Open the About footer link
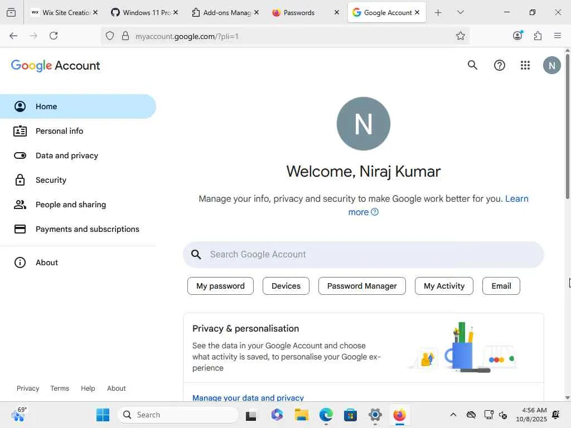571x428 pixels. pos(116,388)
